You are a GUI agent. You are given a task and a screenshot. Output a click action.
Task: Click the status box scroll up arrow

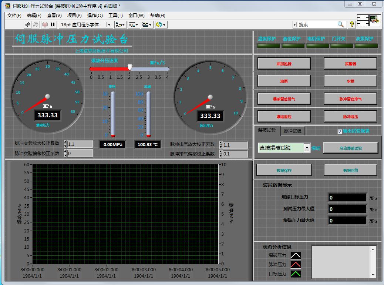coord(373,249)
